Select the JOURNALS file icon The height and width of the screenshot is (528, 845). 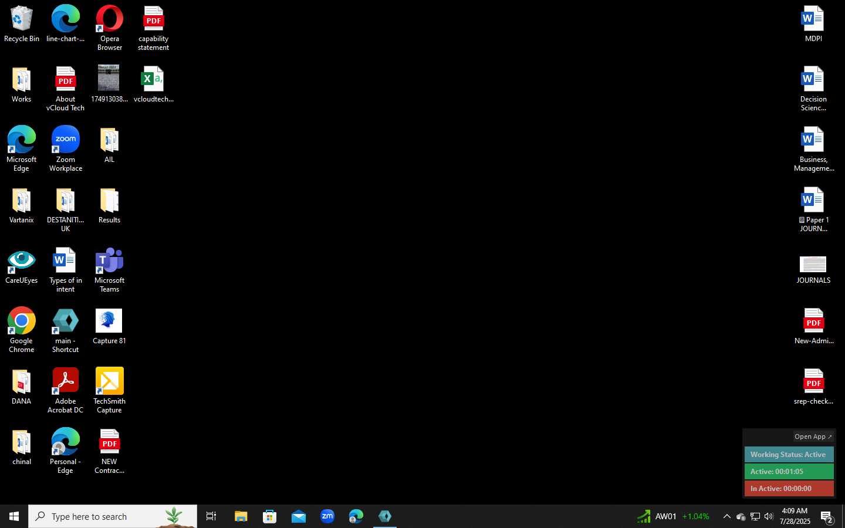point(813,270)
